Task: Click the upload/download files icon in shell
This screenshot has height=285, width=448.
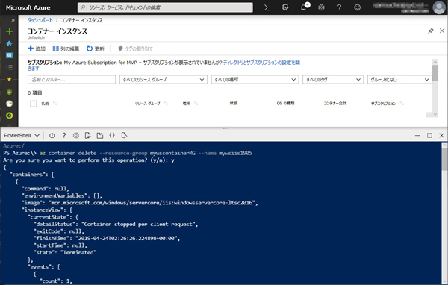Action: point(87,135)
